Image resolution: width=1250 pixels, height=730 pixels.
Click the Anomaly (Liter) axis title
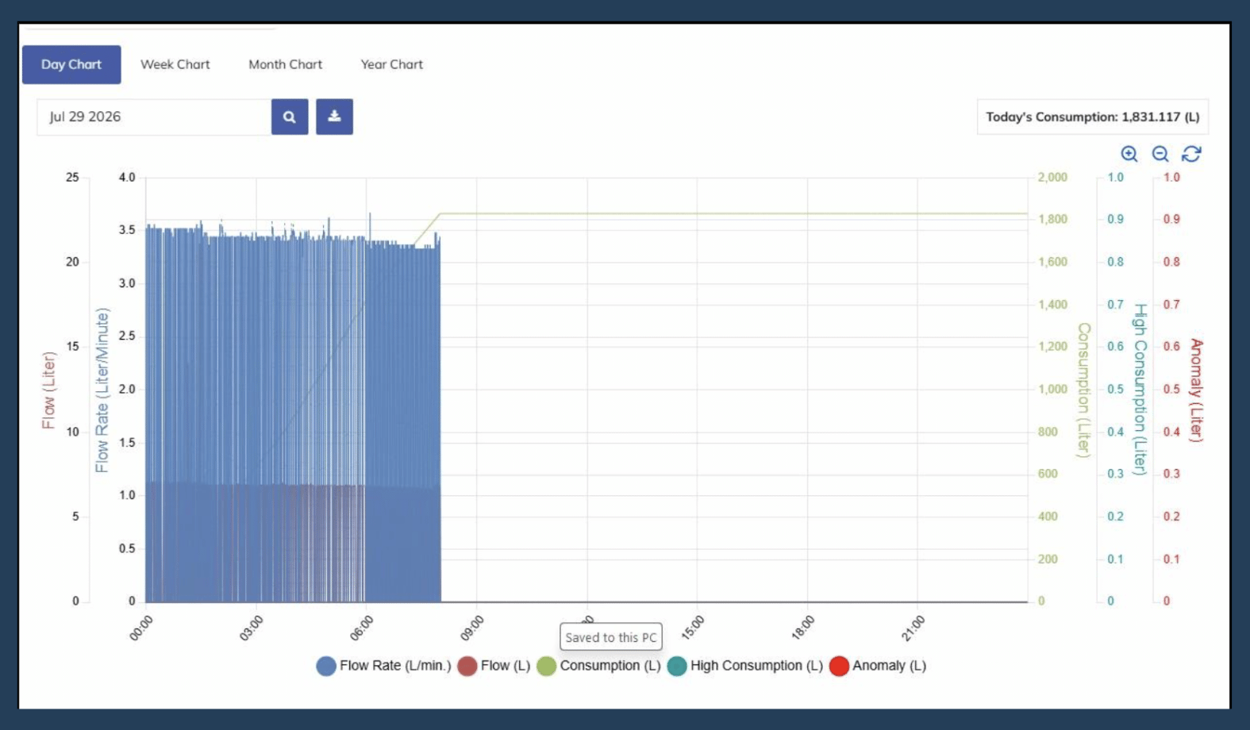[1196, 390]
